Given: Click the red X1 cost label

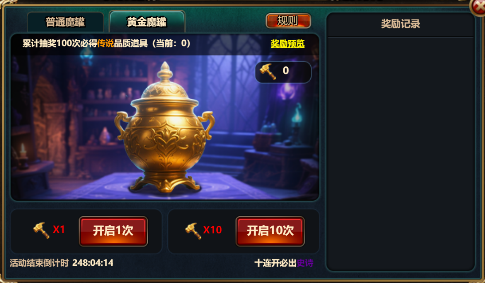Looking at the screenshot, I should pos(59,229).
